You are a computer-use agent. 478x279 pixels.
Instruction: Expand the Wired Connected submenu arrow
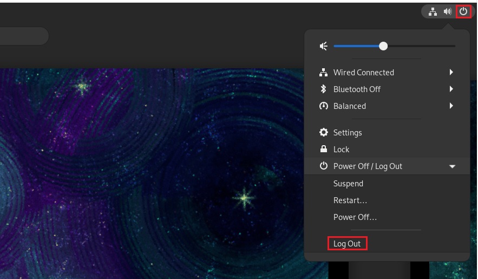[x=451, y=73]
